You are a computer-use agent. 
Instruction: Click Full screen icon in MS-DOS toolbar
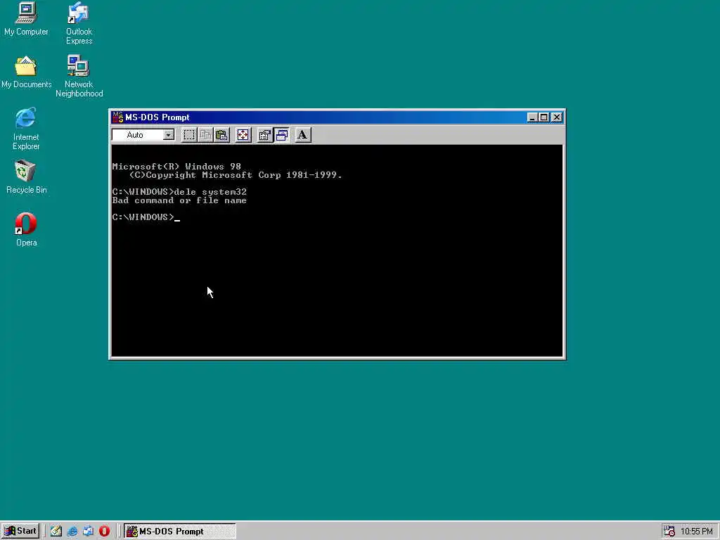tap(243, 135)
